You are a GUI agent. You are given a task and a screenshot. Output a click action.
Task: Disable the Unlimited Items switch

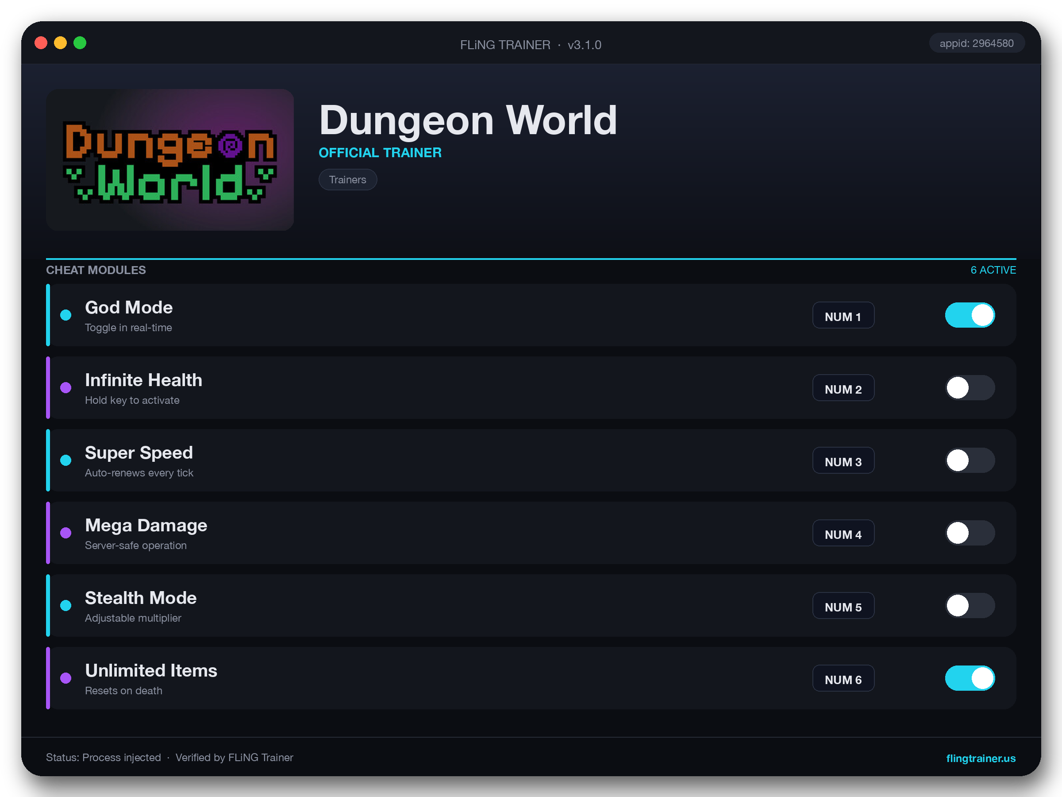coord(970,678)
